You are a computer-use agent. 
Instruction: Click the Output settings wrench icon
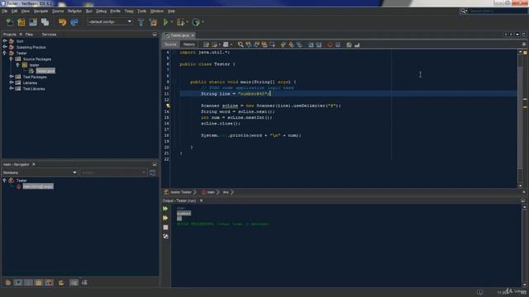pyautogui.click(x=165, y=237)
